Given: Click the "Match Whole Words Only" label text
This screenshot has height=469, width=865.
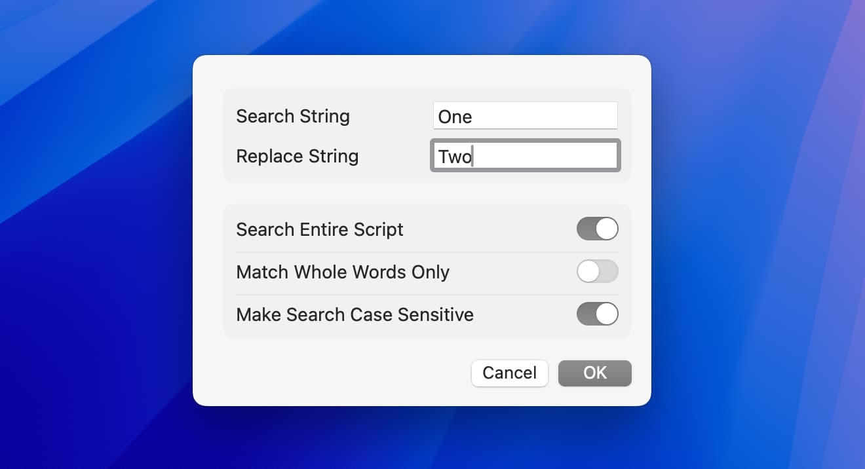Looking at the screenshot, I should [343, 272].
